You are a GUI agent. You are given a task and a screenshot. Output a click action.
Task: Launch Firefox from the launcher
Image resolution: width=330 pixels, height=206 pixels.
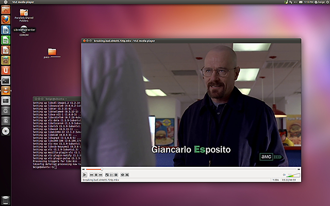click(x=6, y=20)
